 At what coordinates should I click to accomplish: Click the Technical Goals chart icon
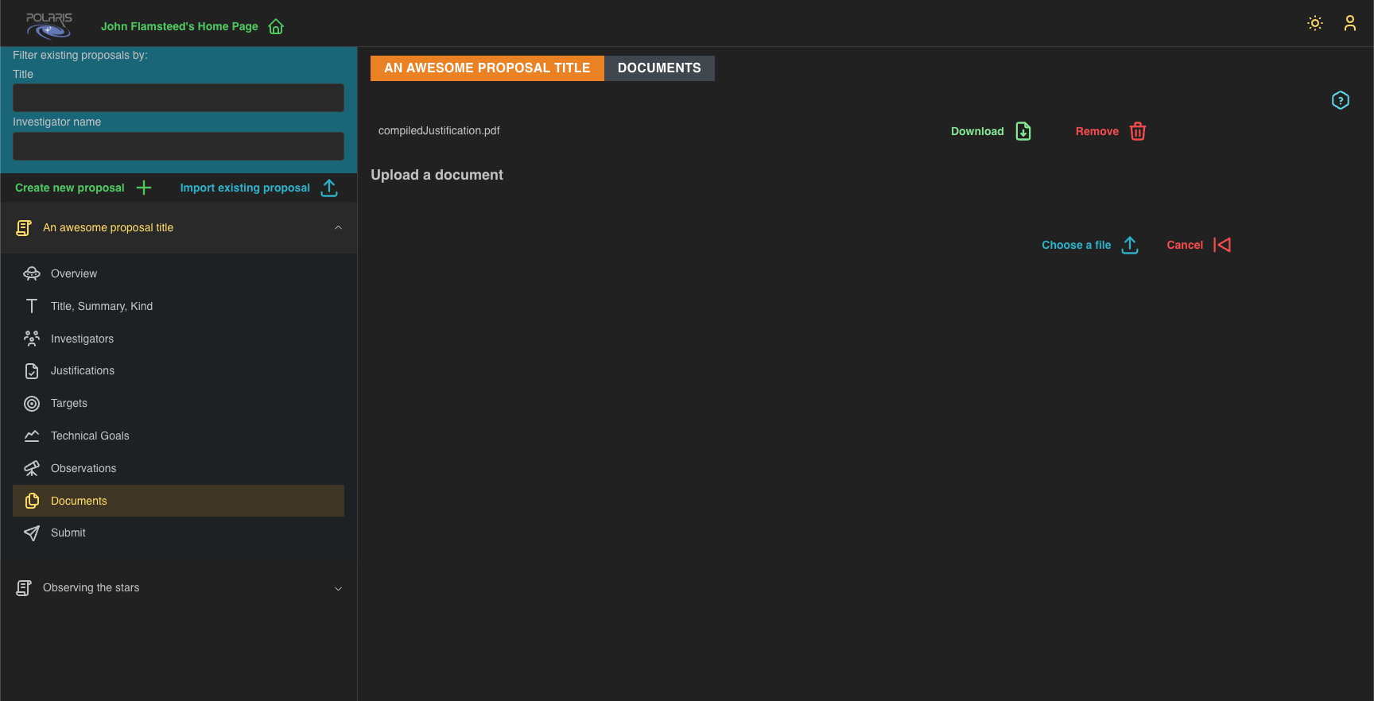[32, 436]
